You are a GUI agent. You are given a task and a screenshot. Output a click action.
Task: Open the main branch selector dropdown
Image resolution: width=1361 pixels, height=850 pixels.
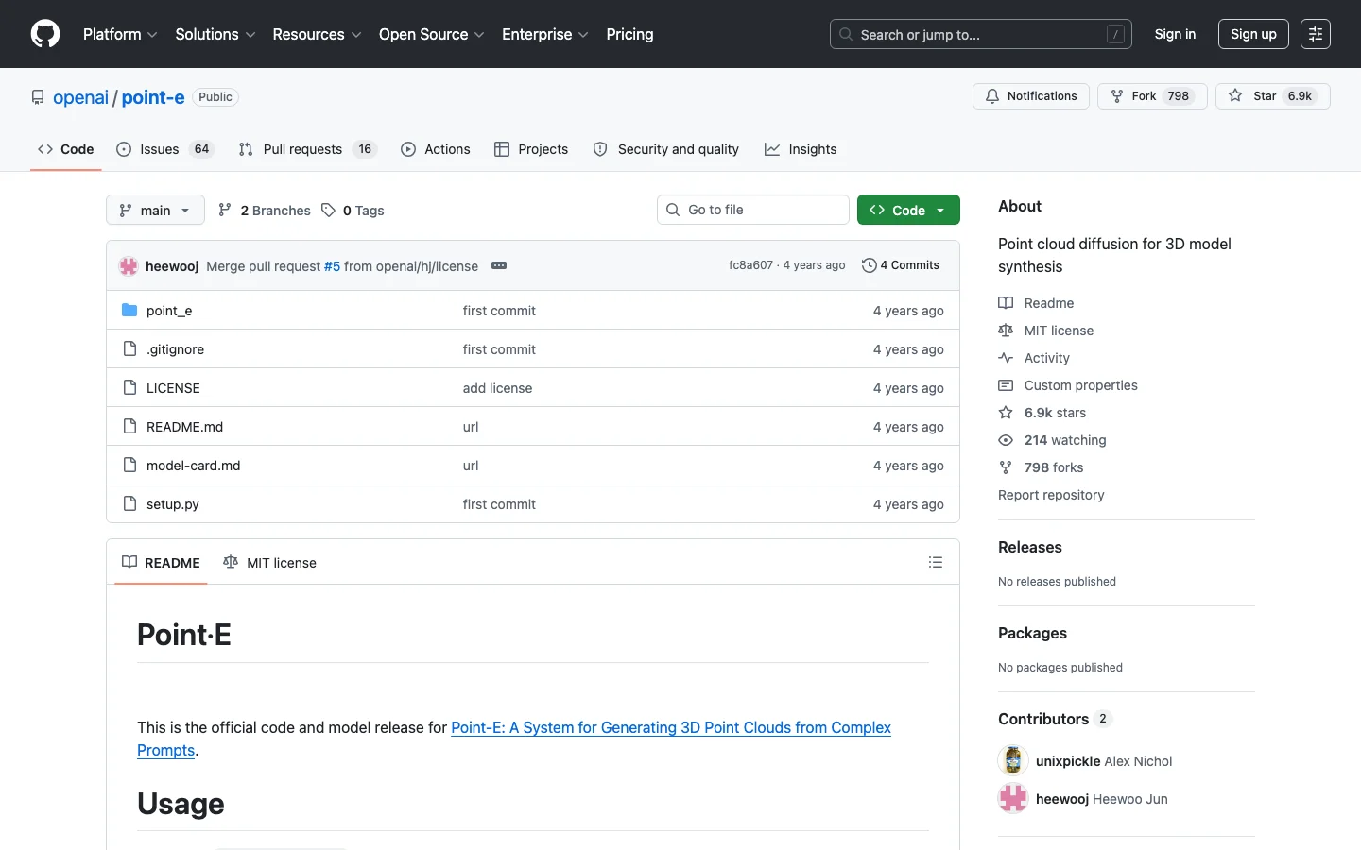[155, 210]
